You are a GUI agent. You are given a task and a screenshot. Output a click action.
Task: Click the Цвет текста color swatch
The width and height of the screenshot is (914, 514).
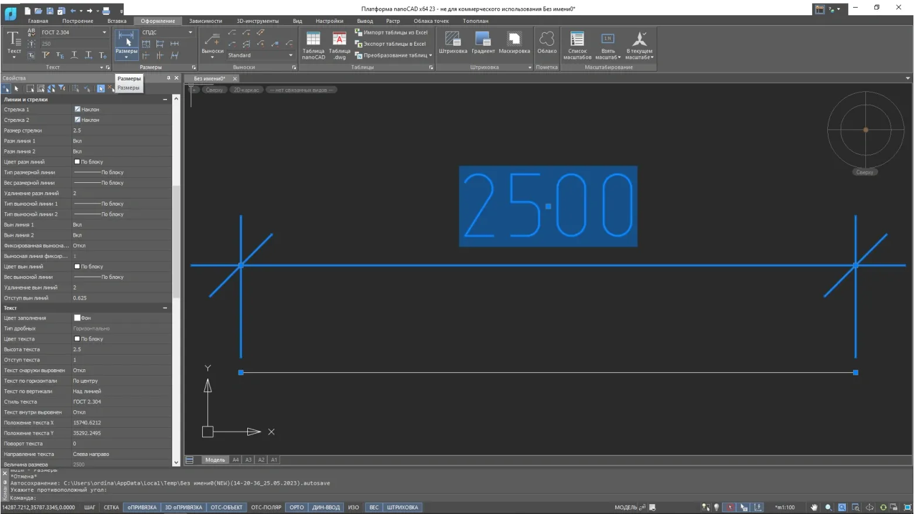pos(77,339)
